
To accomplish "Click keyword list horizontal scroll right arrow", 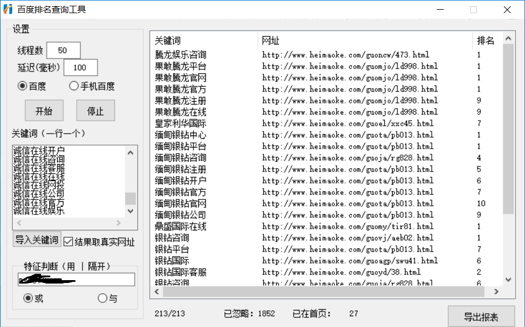I will (x=118, y=223).
